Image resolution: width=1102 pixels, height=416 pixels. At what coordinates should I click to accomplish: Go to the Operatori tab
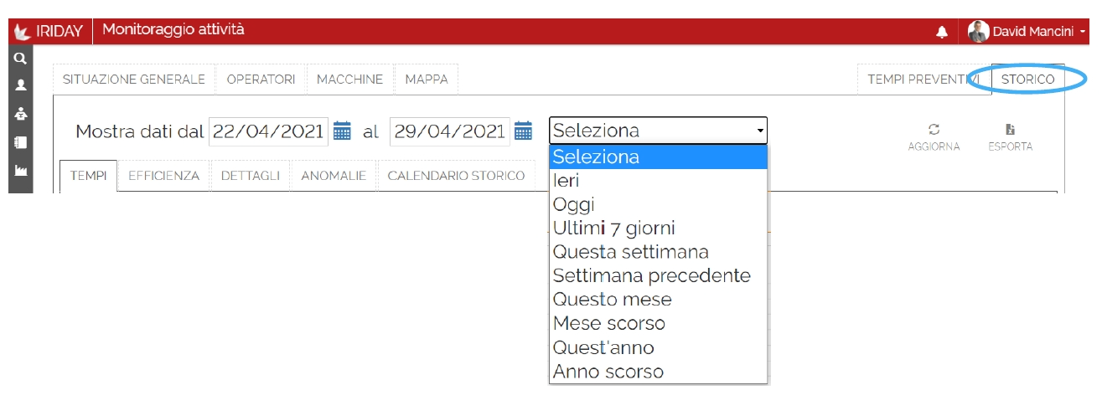(x=261, y=80)
